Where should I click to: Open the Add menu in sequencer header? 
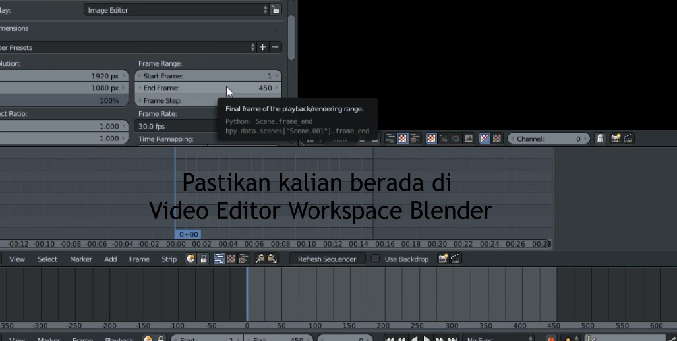coord(111,259)
